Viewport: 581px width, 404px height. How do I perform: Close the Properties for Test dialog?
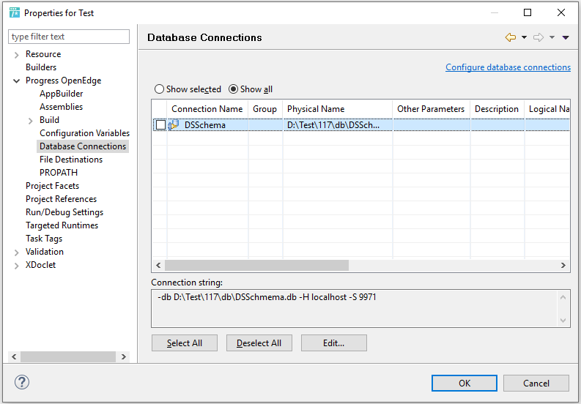pos(561,12)
